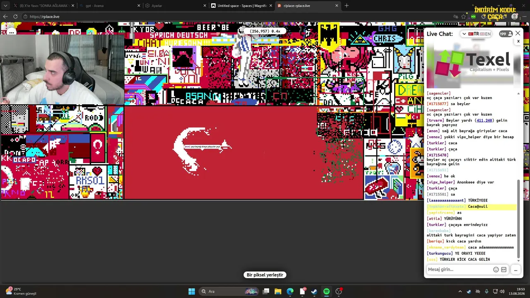Click the chat username [vlpx_helper]
The height and width of the screenshot is (298, 530).
[441, 182]
